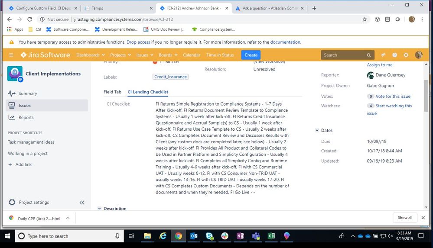The height and width of the screenshot is (248, 433).
Task: Open the Issues dropdown in the top nav
Action: coord(144,55)
